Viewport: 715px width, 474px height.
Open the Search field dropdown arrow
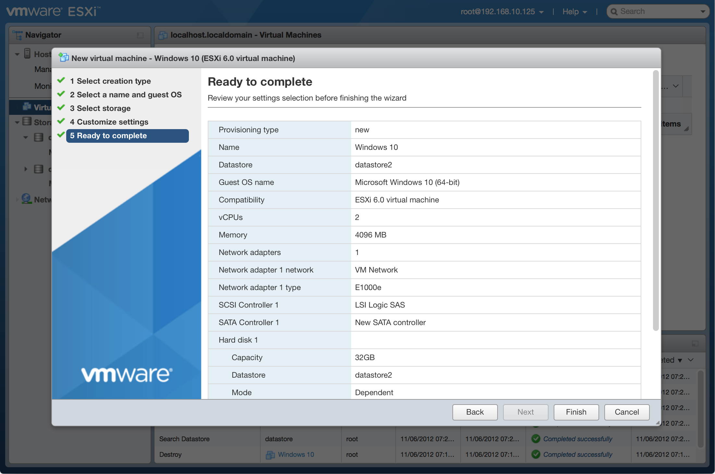click(703, 12)
